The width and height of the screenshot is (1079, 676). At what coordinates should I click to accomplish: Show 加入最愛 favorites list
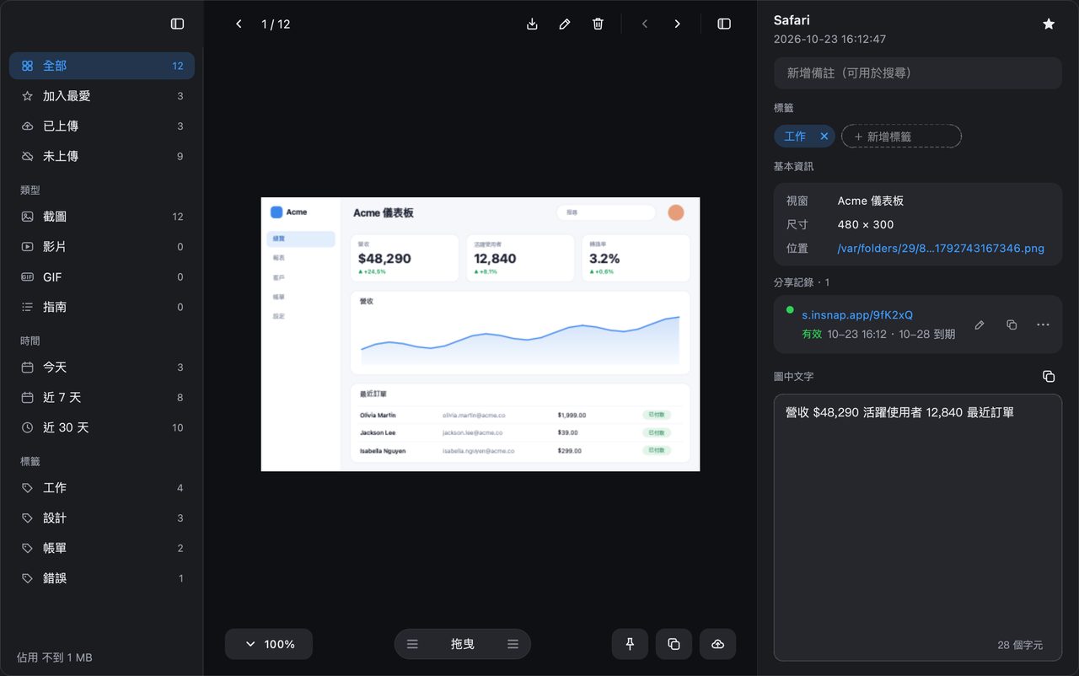[x=102, y=96]
